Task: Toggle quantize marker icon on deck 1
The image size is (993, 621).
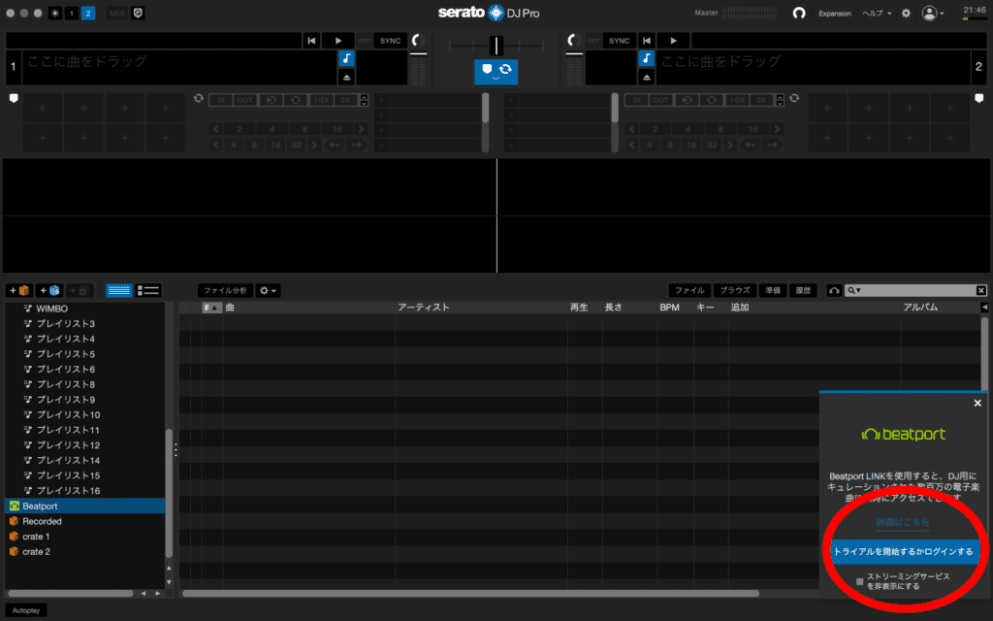Action: [x=14, y=98]
